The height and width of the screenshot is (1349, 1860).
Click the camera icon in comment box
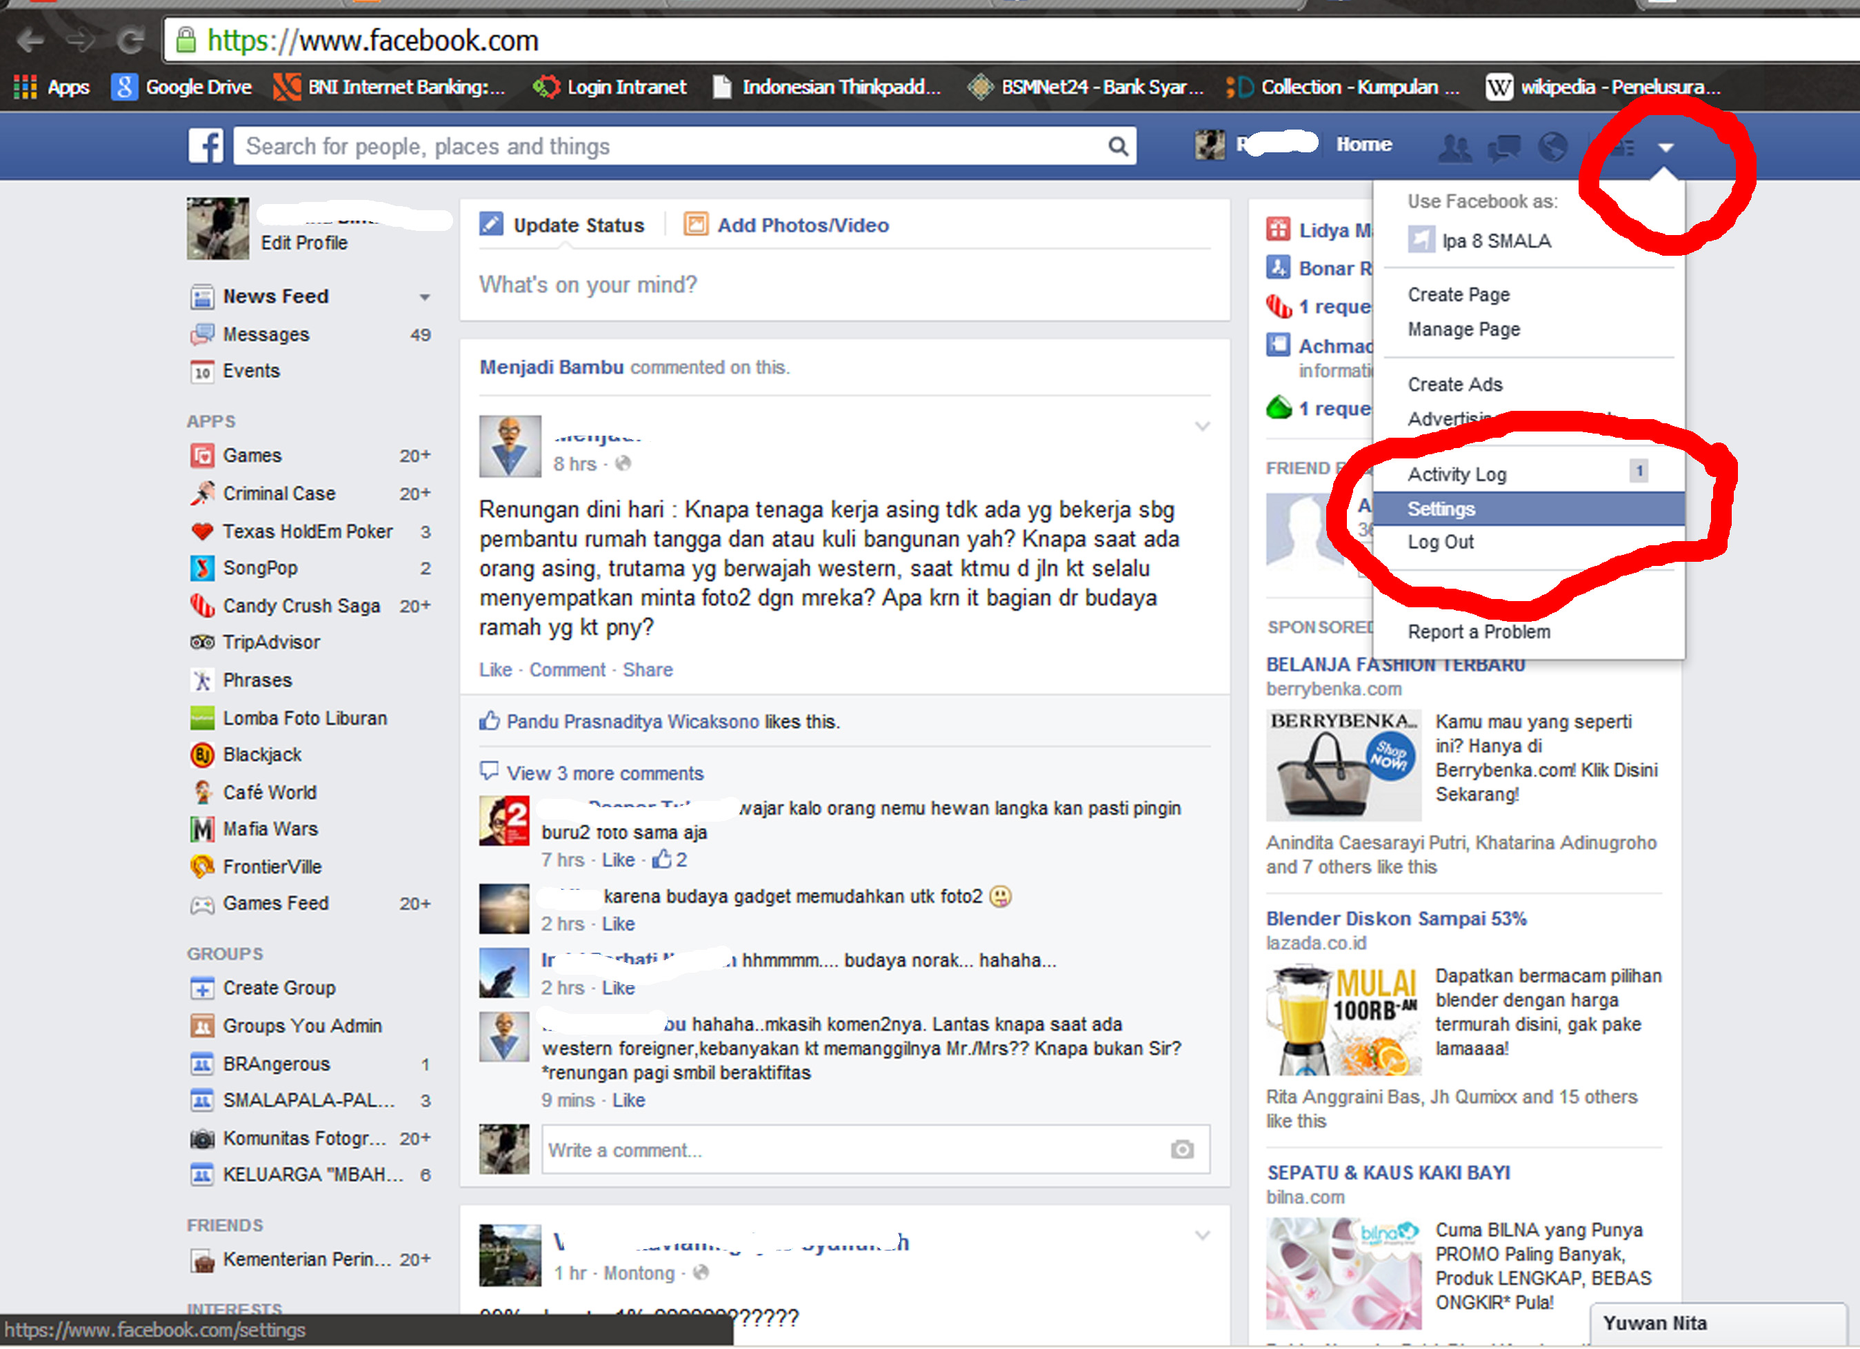[1182, 1150]
